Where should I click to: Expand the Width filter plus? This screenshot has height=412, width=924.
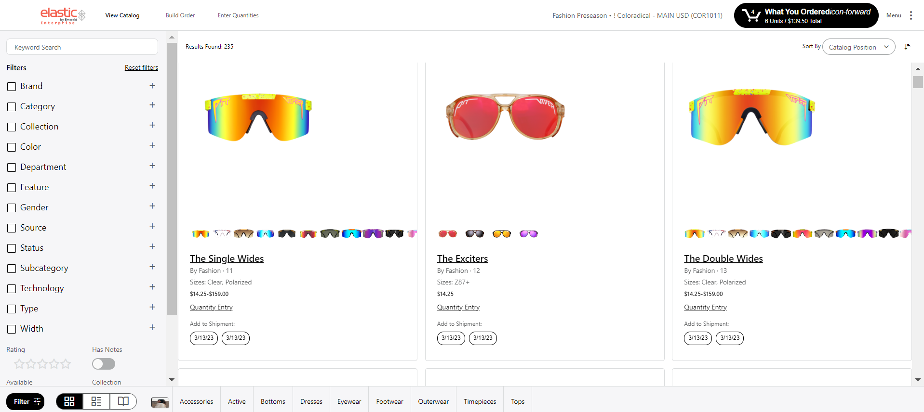(152, 327)
